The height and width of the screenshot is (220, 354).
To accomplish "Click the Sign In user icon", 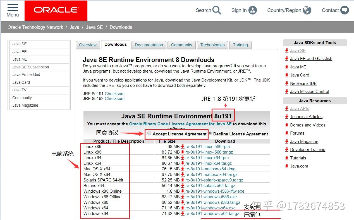I will [252, 10].
